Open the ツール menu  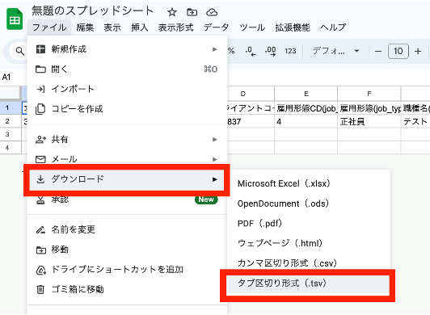coord(252,27)
